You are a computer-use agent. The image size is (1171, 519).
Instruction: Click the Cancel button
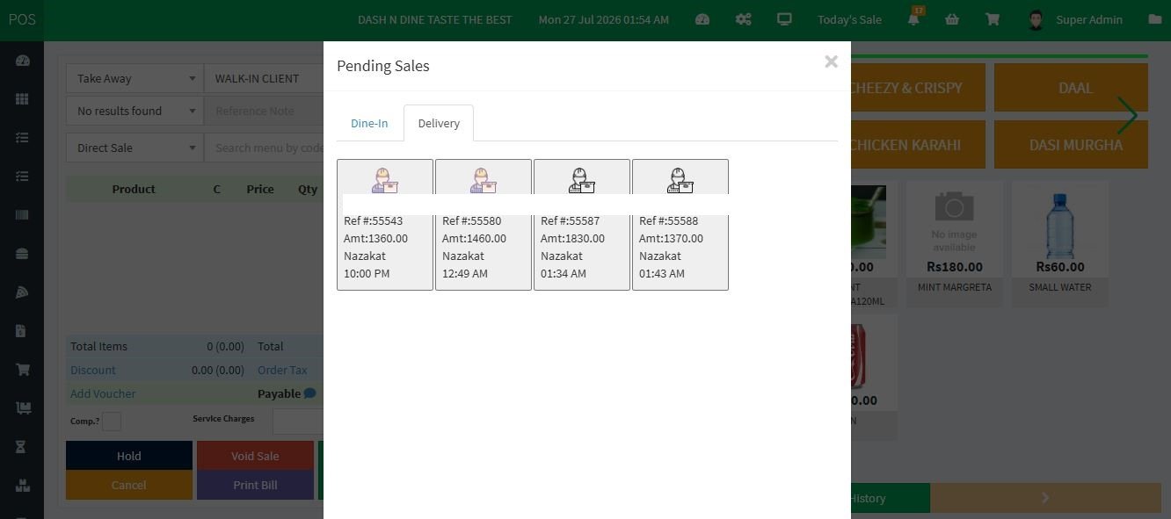point(129,485)
